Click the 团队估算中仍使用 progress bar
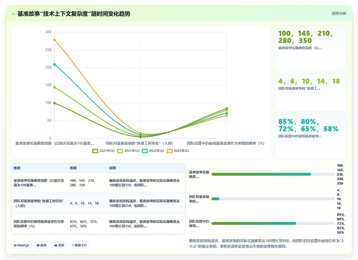This screenshot has height=260, width=358. [x=273, y=223]
